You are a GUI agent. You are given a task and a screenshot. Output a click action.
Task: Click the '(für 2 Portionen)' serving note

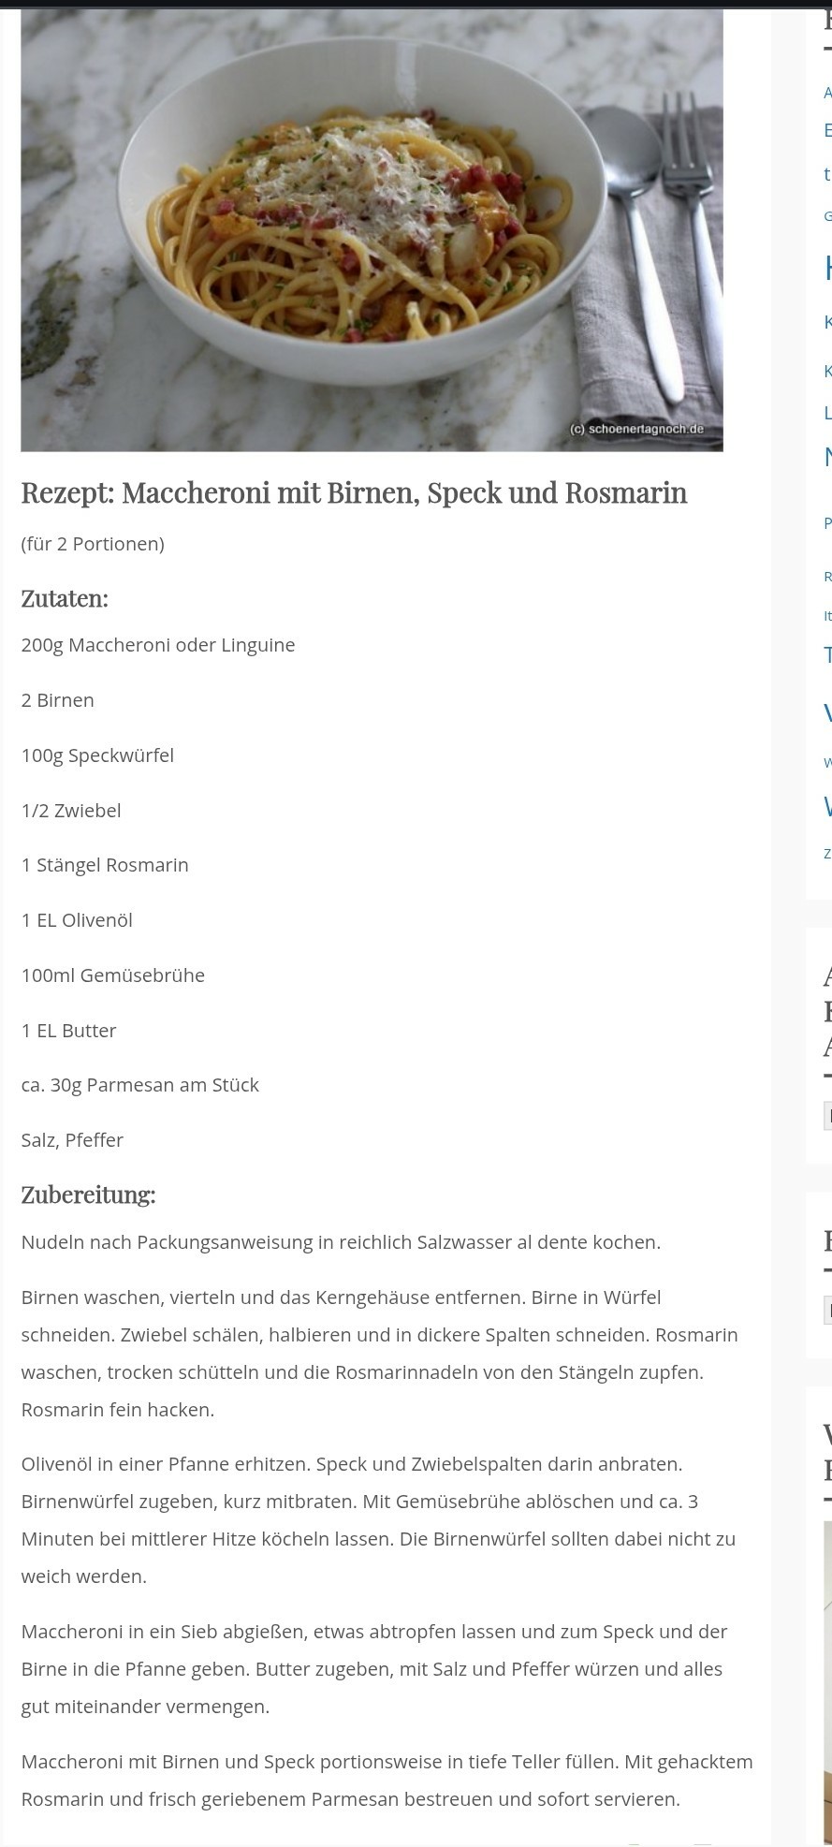[x=93, y=544]
